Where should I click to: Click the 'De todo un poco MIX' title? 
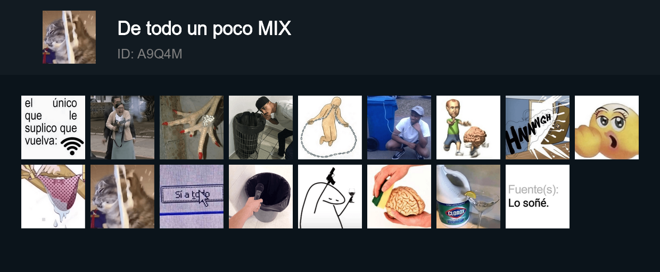coord(204,29)
